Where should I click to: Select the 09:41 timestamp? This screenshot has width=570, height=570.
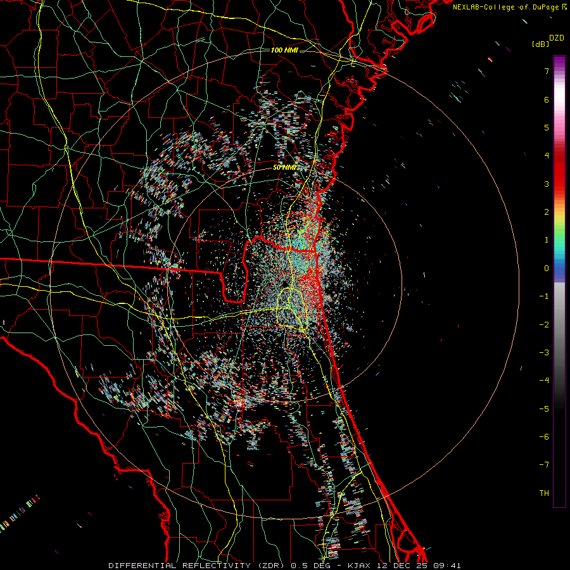[447, 566]
